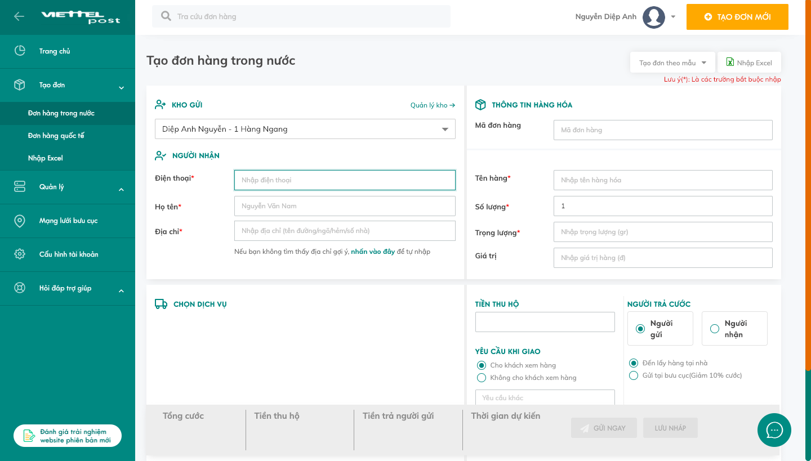The height and width of the screenshot is (461, 811).
Task: Focus the Mã đơn hàng input field
Action: pos(663,130)
